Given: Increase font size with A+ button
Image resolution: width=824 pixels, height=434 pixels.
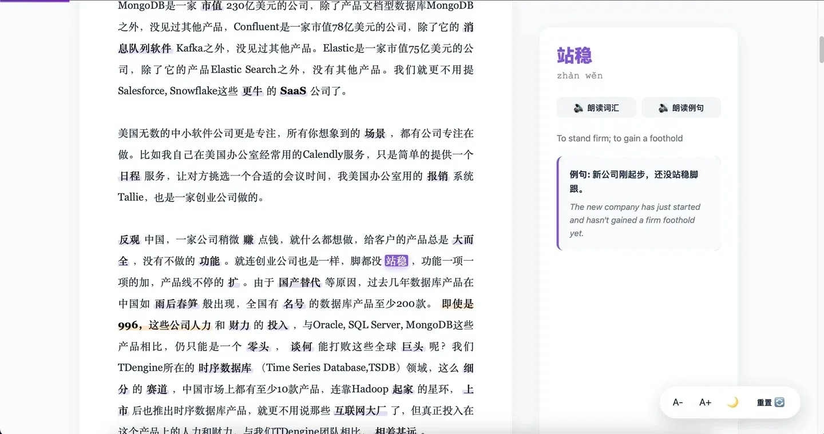Looking at the screenshot, I should [x=705, y=403].
